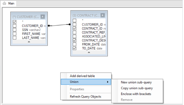Select Enclose with brackets option
Screen dimensions: 184x105
tap(136, 94)
